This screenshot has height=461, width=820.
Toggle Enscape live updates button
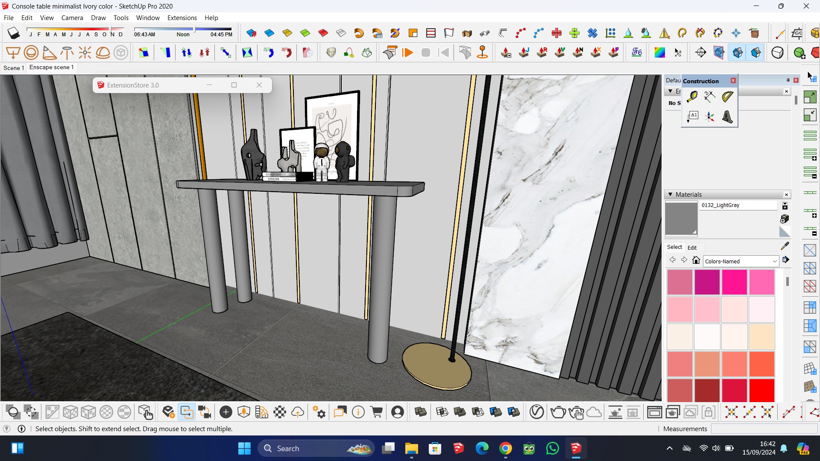(x=187, y=412)
